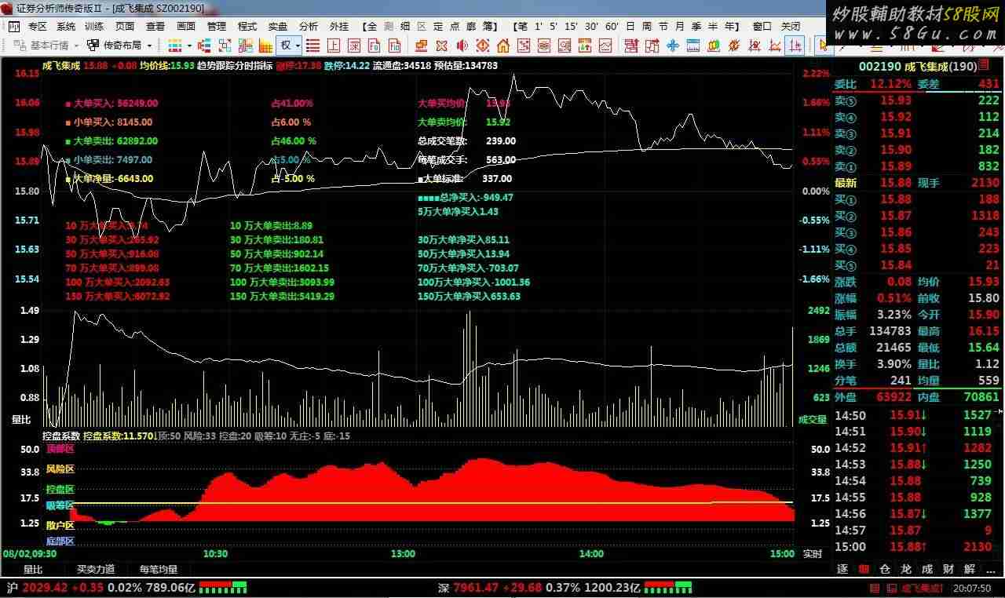Toggle the 5' five-minute period
Screen dimensions: 1005x598
[554, 26]
